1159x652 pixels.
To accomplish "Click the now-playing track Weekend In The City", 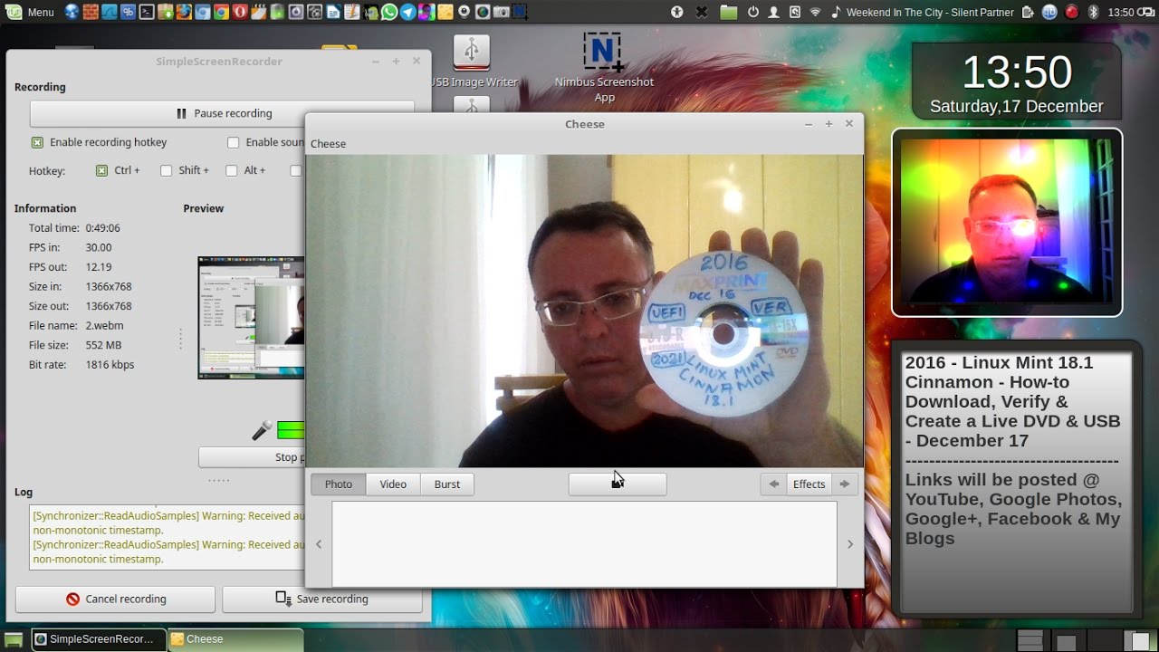I will click(x=930, y=13).
